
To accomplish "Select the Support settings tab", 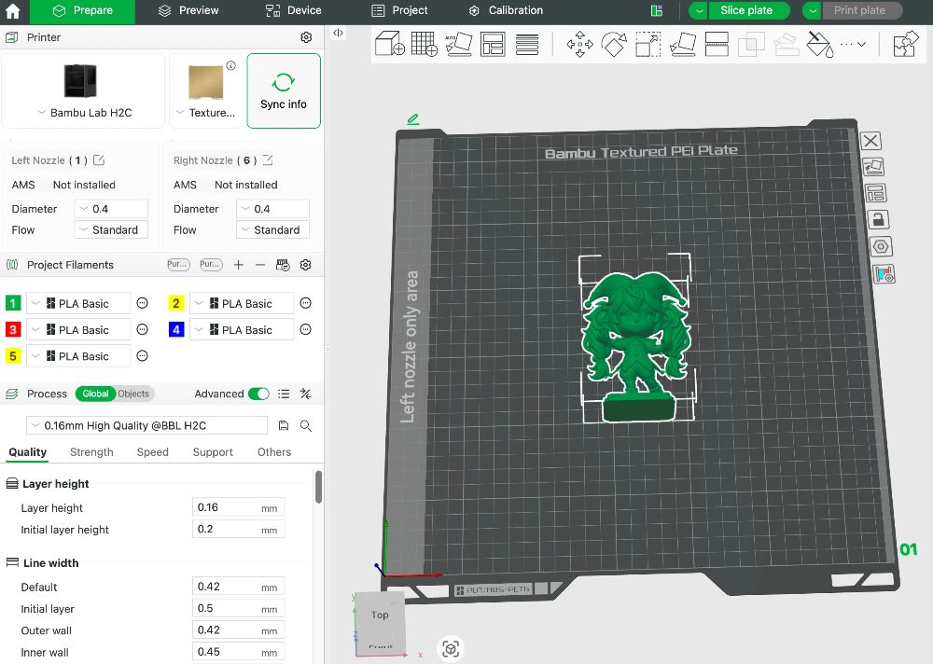I will coord(213,452).
